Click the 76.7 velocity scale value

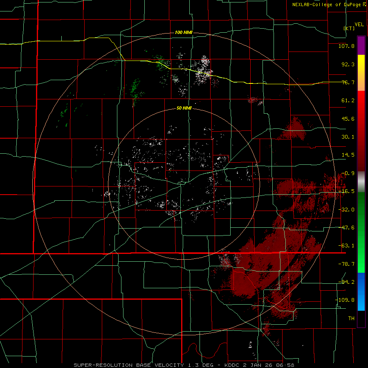click(x=348, y=82)
